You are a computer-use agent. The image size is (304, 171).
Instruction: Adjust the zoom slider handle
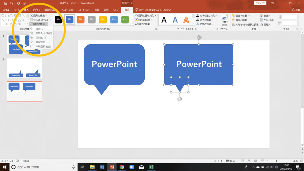(x=276, y=161)
